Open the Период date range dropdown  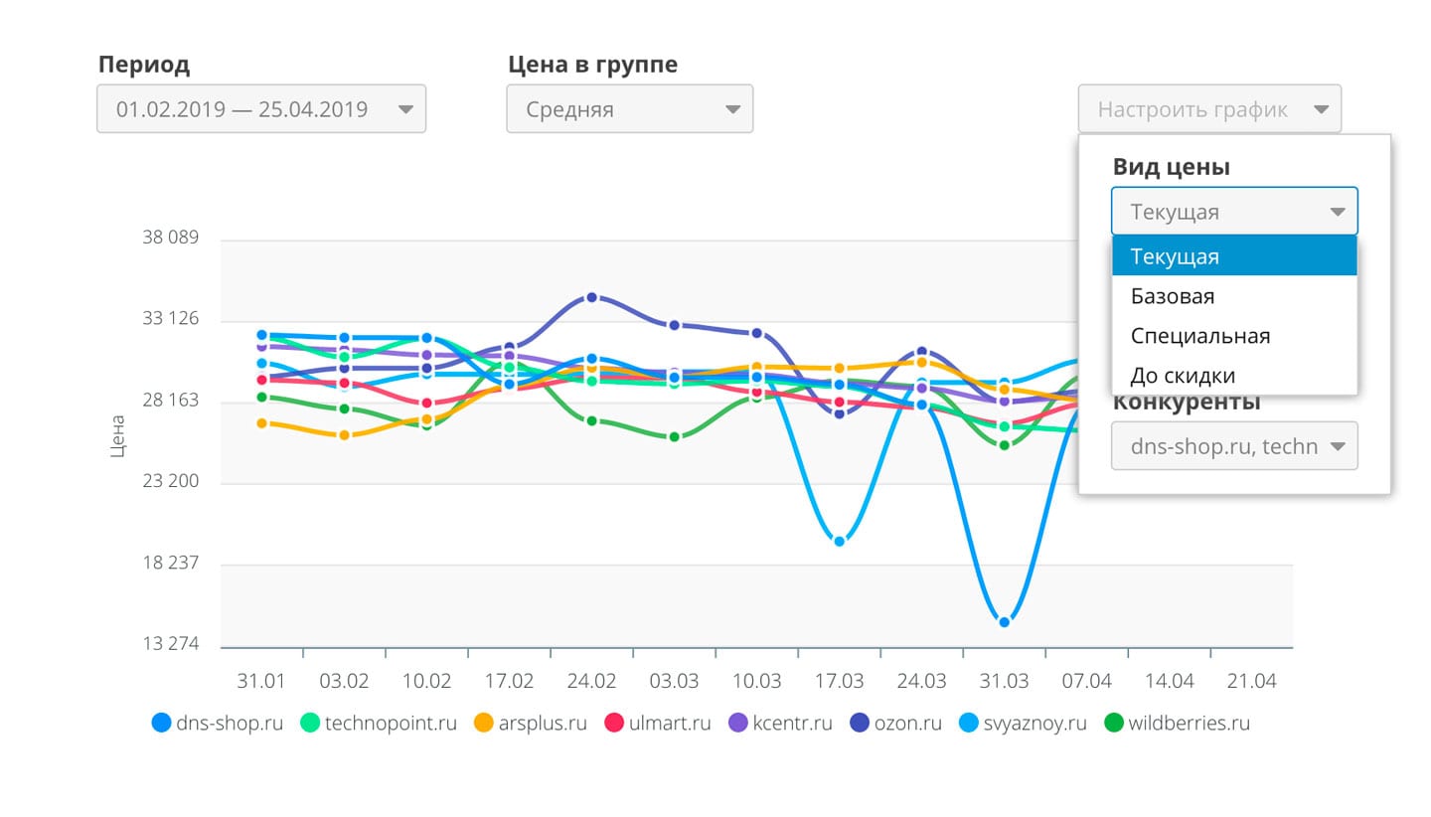[261, 109]
